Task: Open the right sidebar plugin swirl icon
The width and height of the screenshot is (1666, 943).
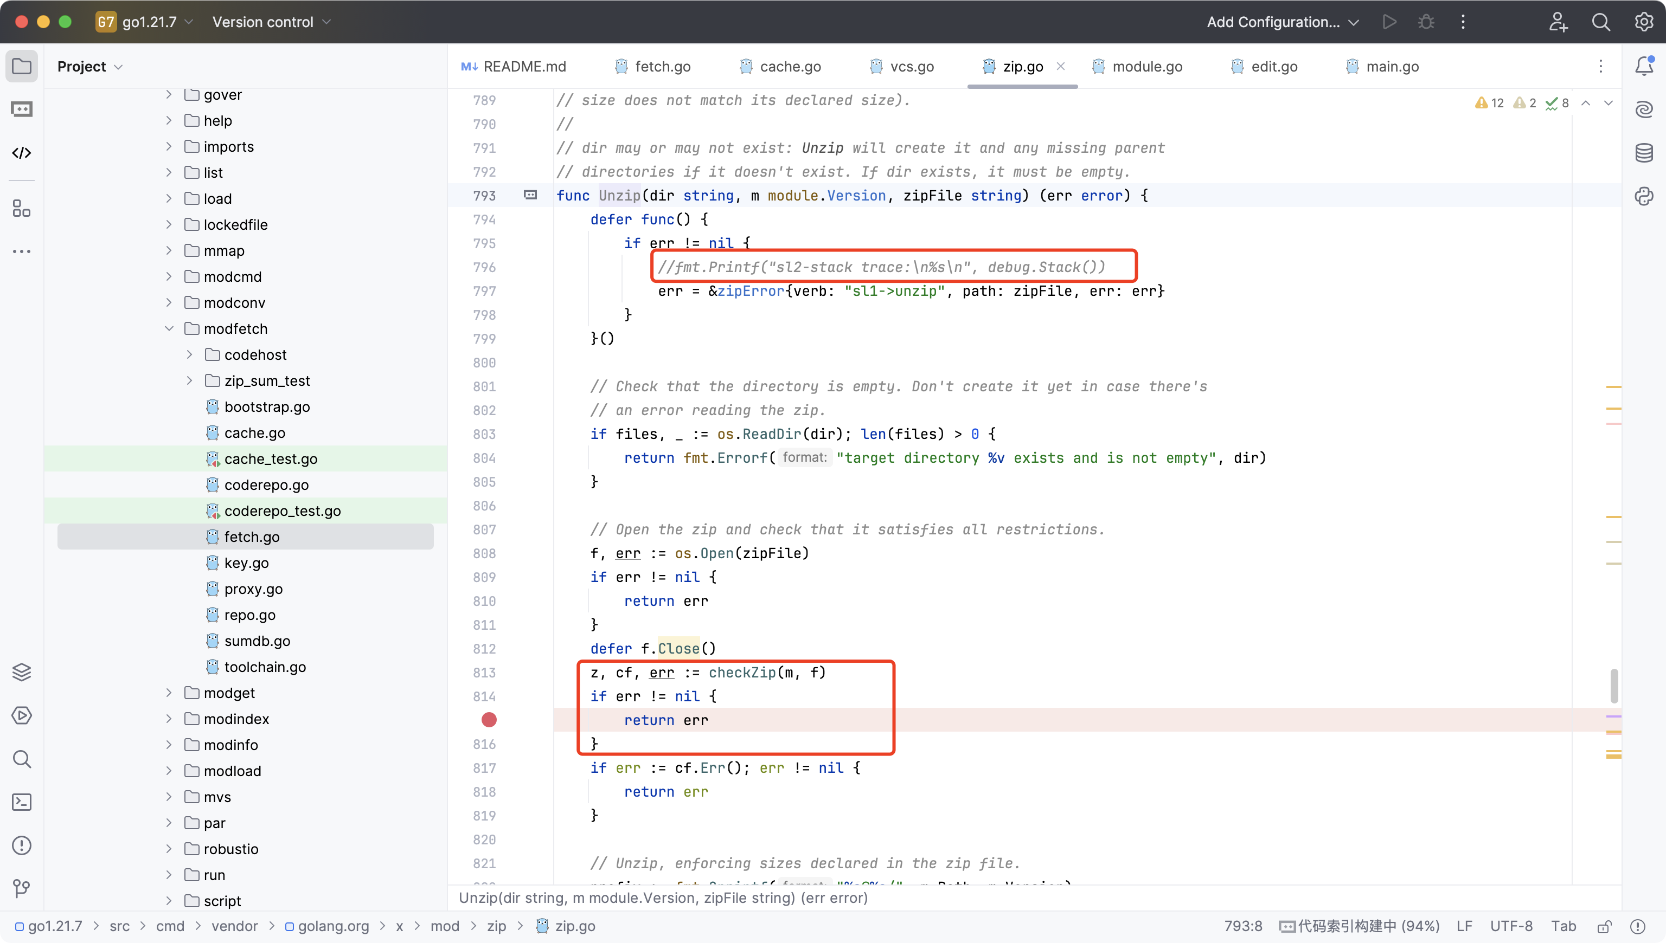Action: click(1644, 196)
